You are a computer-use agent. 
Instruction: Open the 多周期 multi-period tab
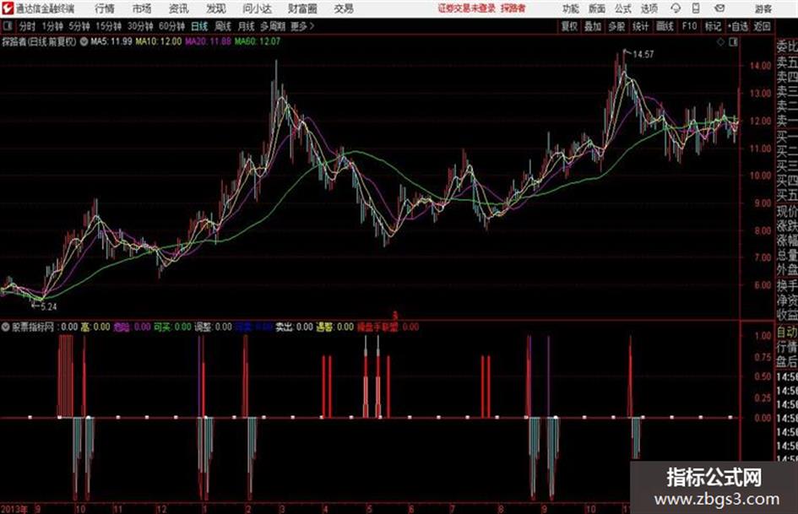273,26
